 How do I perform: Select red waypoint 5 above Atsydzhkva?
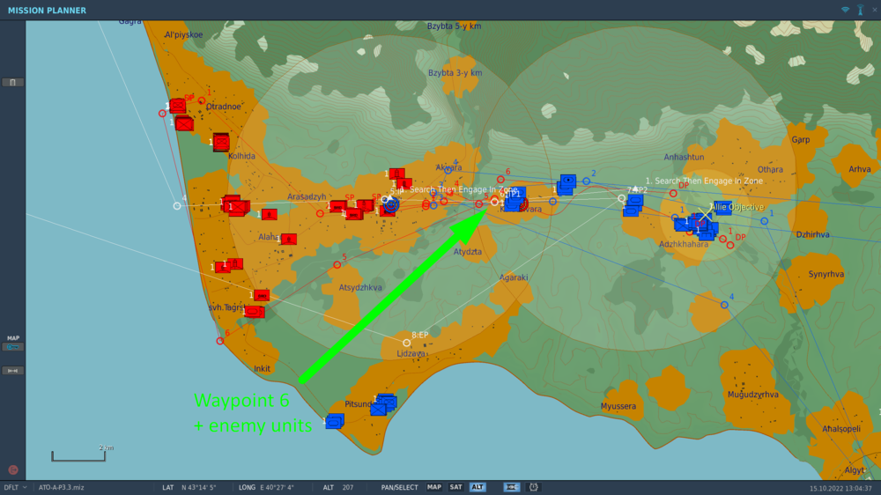[x=337, y=264]
